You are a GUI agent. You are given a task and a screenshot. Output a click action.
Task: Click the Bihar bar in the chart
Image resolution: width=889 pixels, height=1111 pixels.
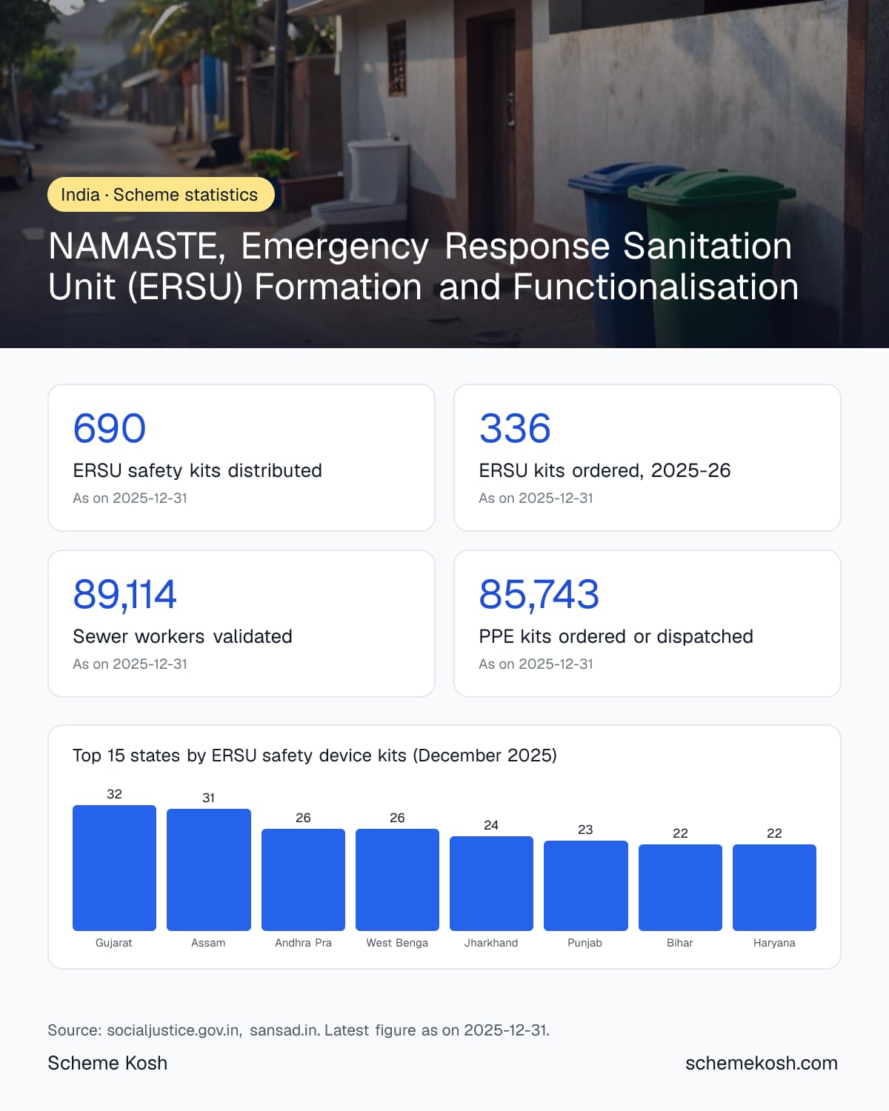click(680, 887)
